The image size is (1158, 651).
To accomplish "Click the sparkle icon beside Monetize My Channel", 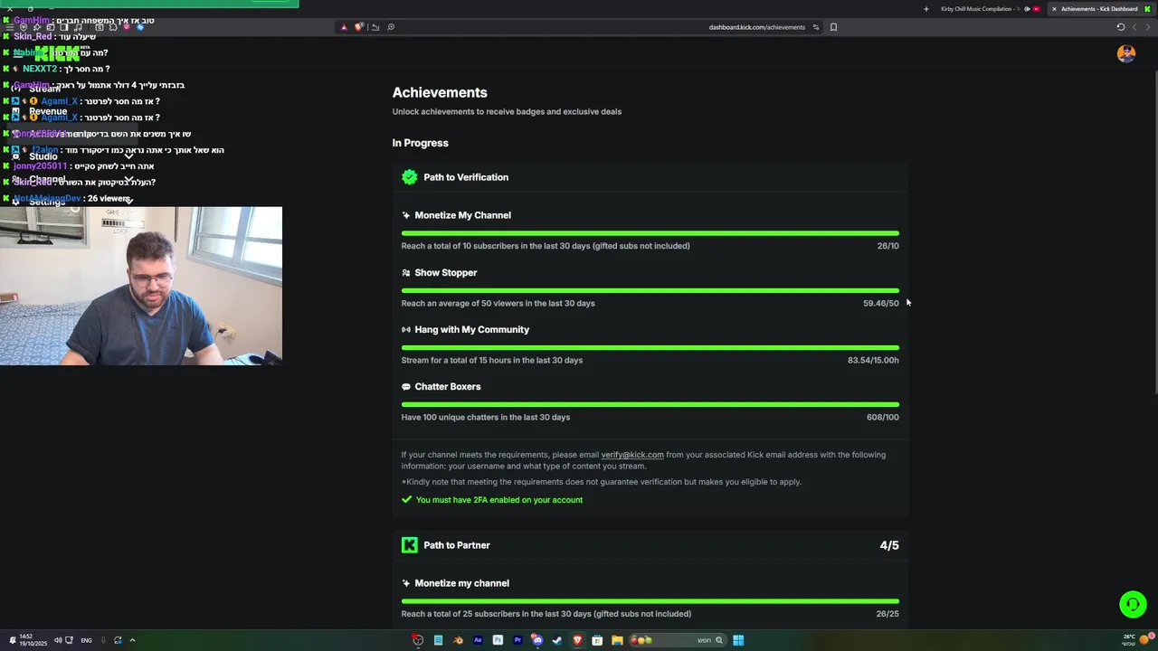I will [x=406, y=215].
